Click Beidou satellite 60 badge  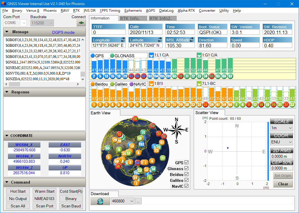[230, 105]
